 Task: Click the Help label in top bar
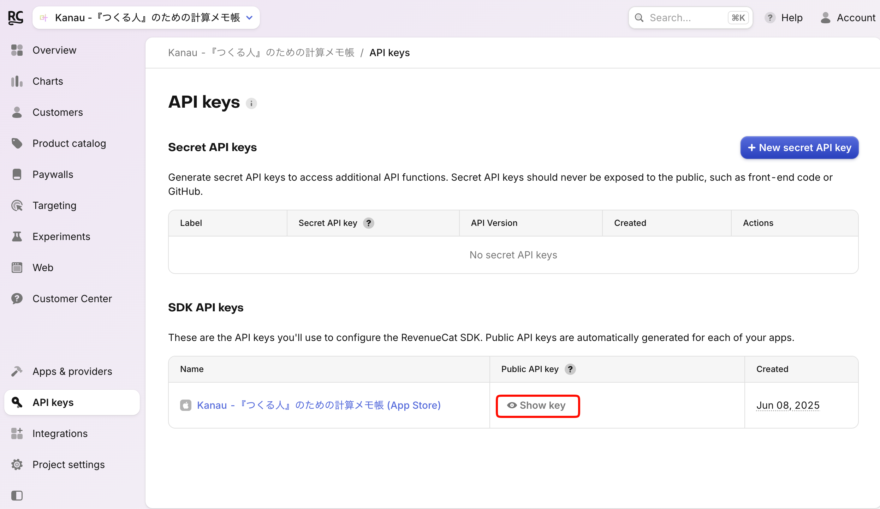coord(792,18)
